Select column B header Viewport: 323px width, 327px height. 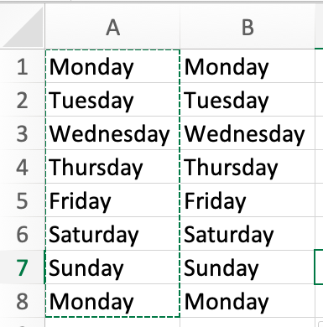(x=247, y=27)
